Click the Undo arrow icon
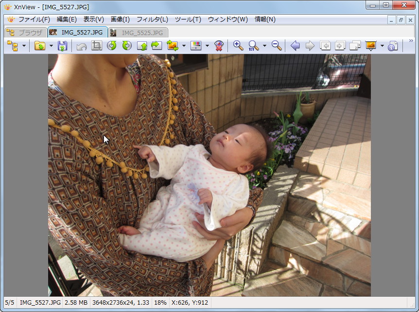The height and width of the screenshot is (312, 419). click(x=82, y=46)
